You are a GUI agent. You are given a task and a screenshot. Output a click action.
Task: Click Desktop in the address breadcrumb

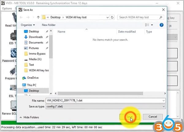click(x=56, y=17)
